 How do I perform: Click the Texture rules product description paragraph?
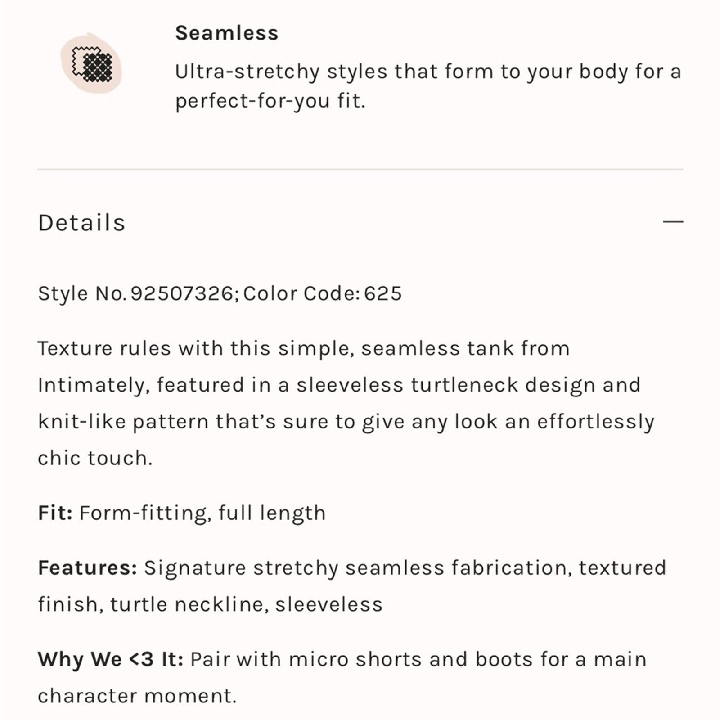coord(346,403)
